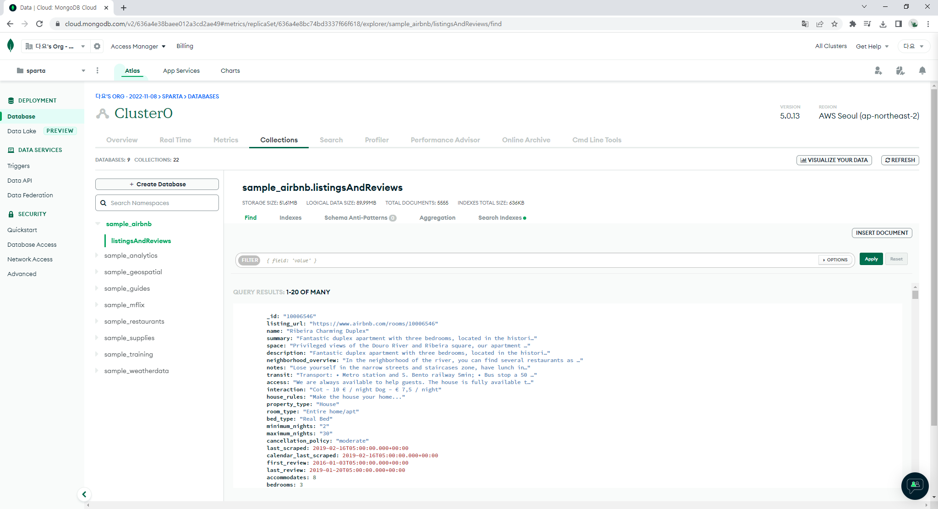Click the invite user icon
The height and width of the screenshot is (509, 938).
[x=878, y=70]
